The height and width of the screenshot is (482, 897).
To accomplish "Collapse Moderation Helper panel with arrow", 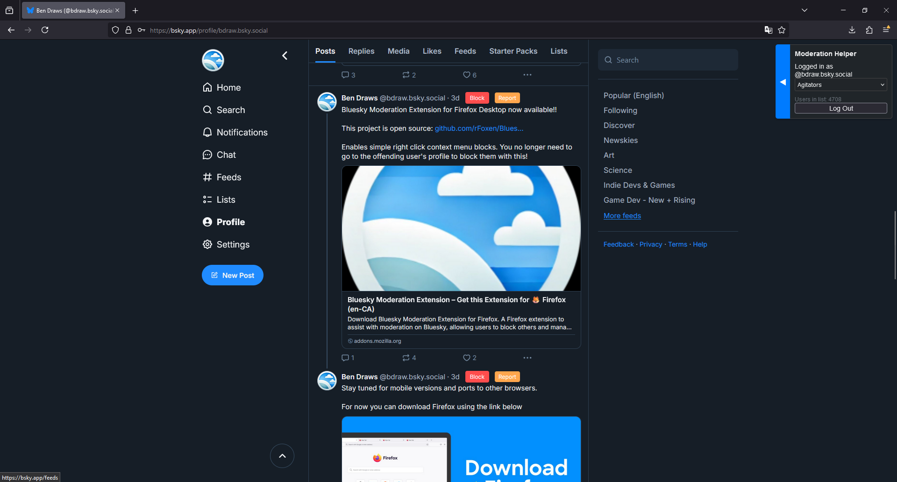I will [783, 82].
